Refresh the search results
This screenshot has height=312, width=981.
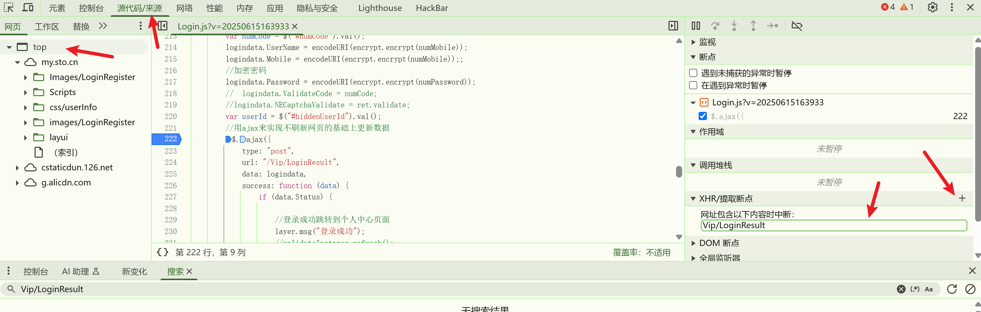[x=952, y=289]
